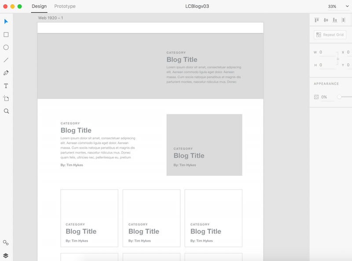Viewport: 352px width, 261px height.
Task: Activate the Pen tool
Action: 6,73
